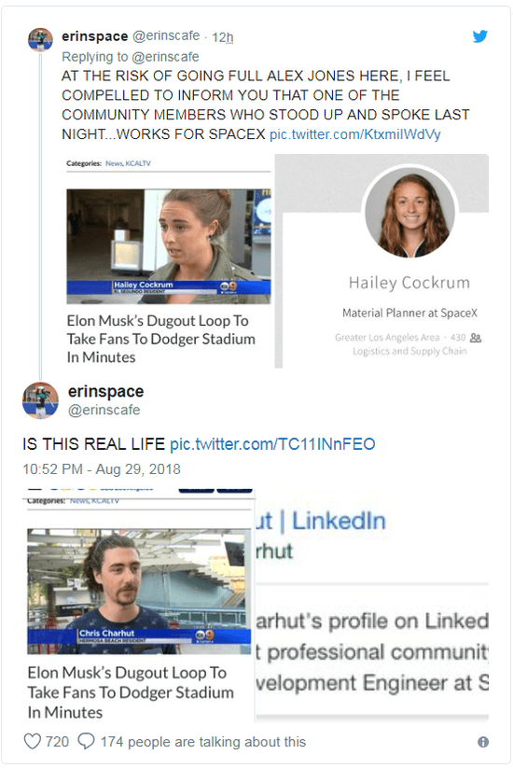513x768 pixels.
Task: Click the larger erinspace profile avatar
Action: 40,400
